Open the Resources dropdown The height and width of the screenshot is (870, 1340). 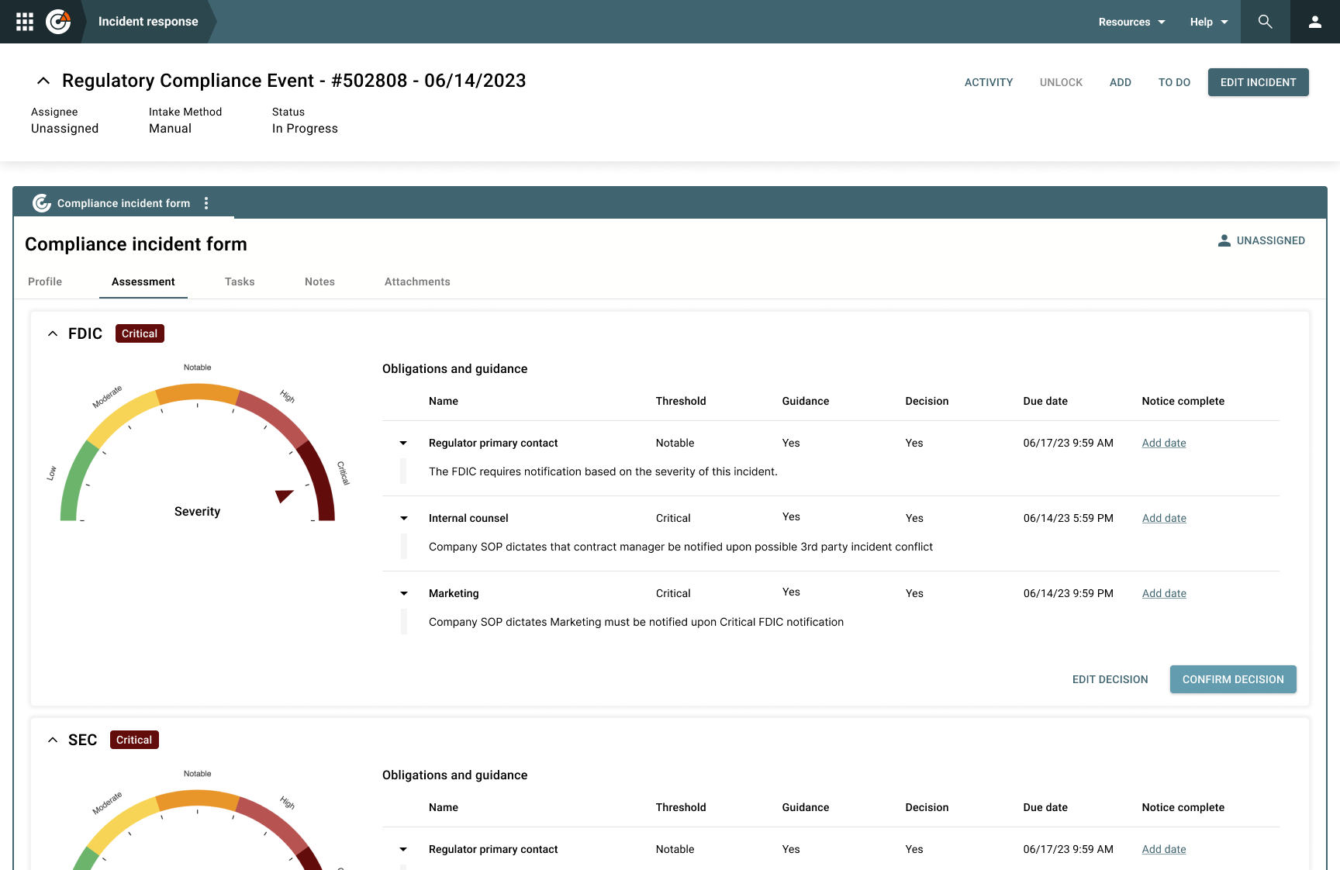point(1131,22)
